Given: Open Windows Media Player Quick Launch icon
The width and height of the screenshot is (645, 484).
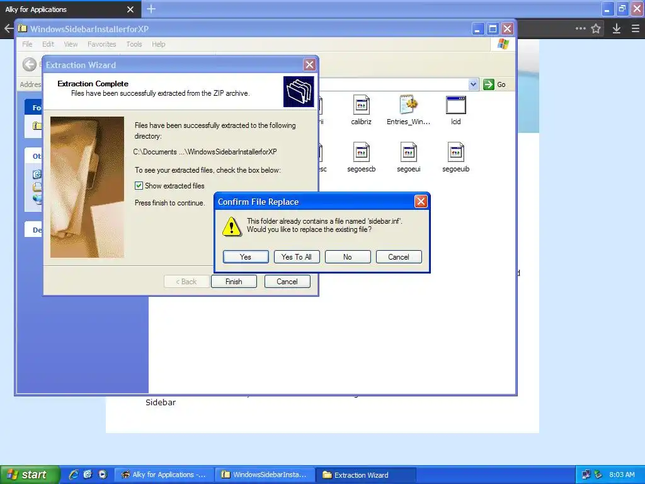Looking at the screenshot, I should click(103, 475).
